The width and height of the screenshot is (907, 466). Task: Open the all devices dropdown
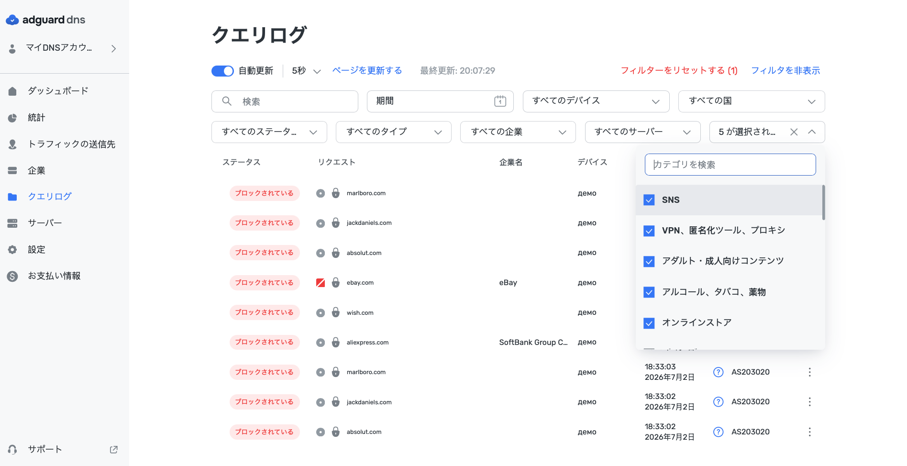(x=596, y=101)
